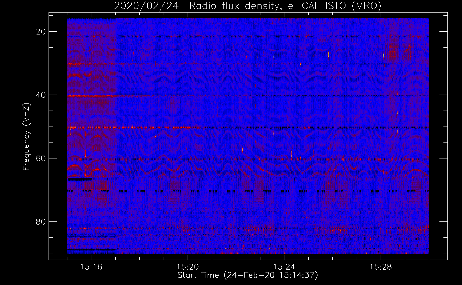
Task: Click the 20 frequency tick label
Action: [41, 31]
